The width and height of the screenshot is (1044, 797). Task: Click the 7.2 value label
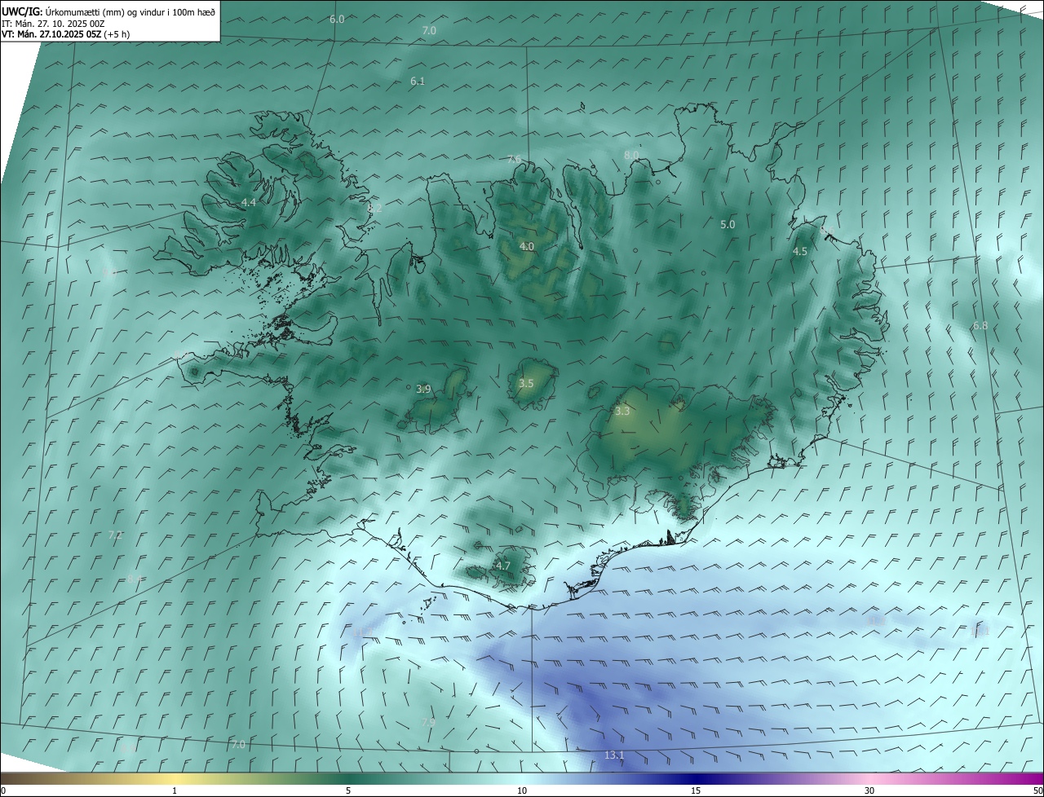pyautogui.click(x=116, y=535)
